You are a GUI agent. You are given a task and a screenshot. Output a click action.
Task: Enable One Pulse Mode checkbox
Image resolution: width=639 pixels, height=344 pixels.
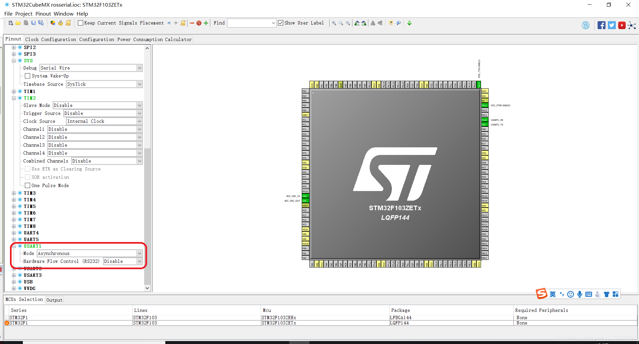[27, 185]
